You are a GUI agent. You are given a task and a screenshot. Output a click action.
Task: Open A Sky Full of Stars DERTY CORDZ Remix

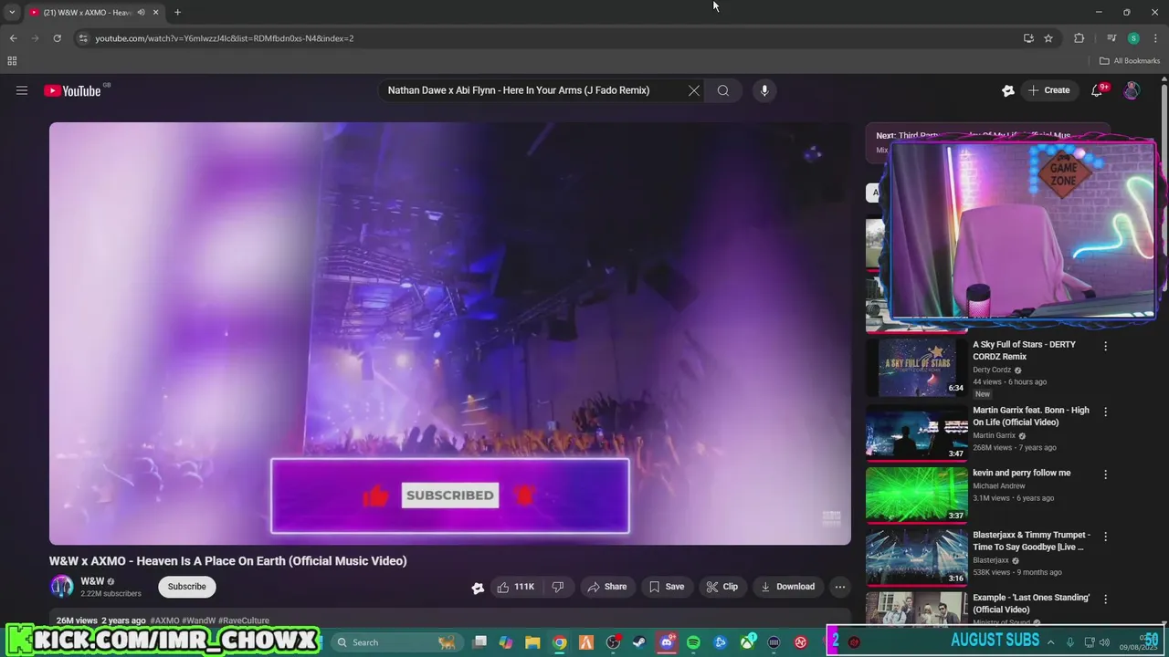point(1024,350)
